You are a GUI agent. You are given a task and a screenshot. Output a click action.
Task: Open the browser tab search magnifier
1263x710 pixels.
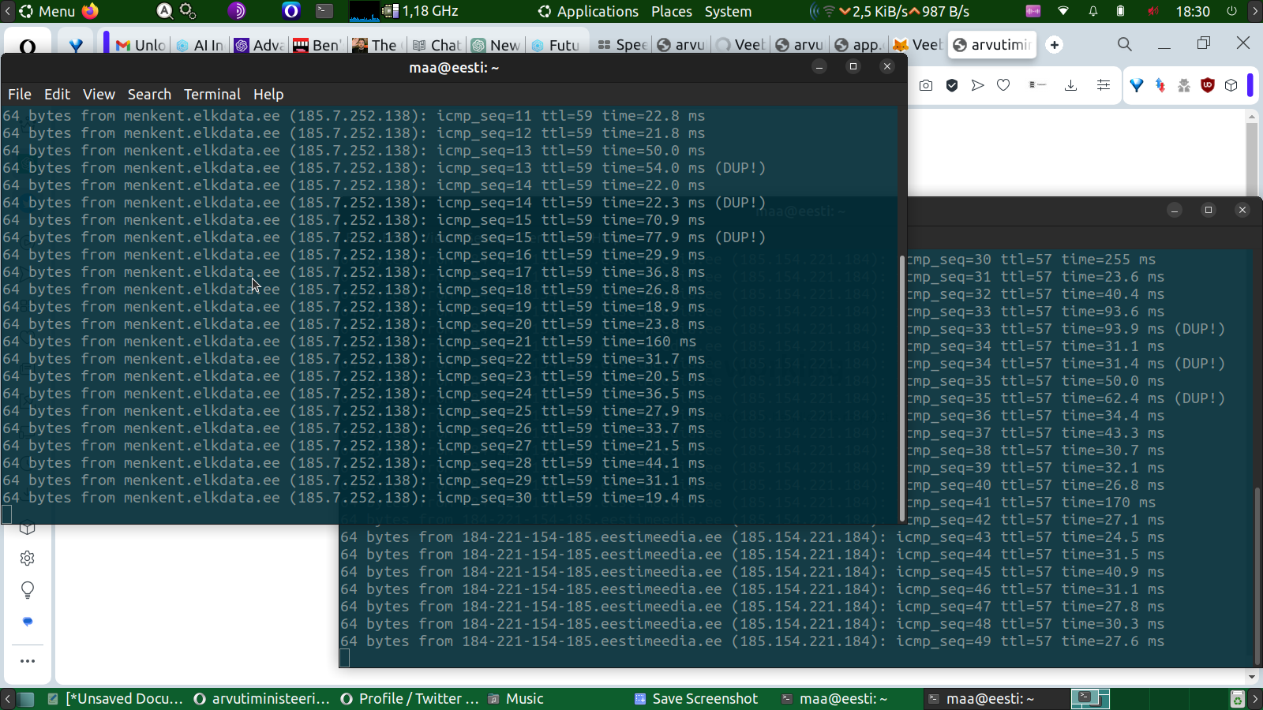[1125, 44]
